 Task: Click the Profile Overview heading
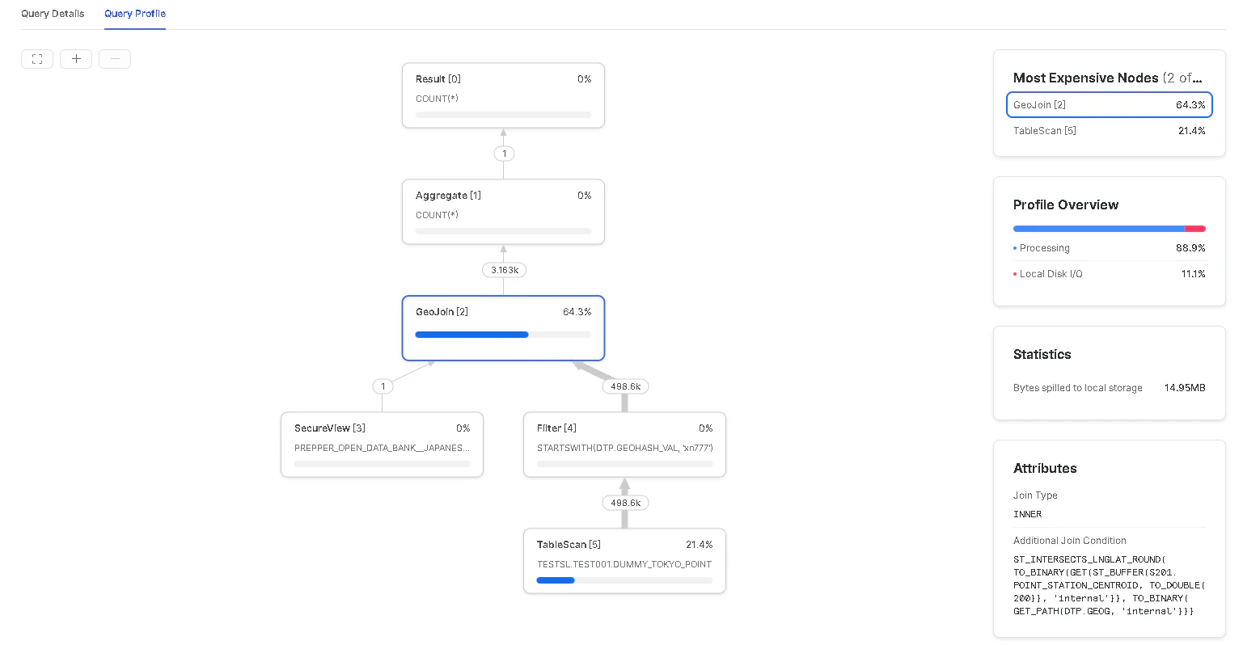[x=1065, y=205]
